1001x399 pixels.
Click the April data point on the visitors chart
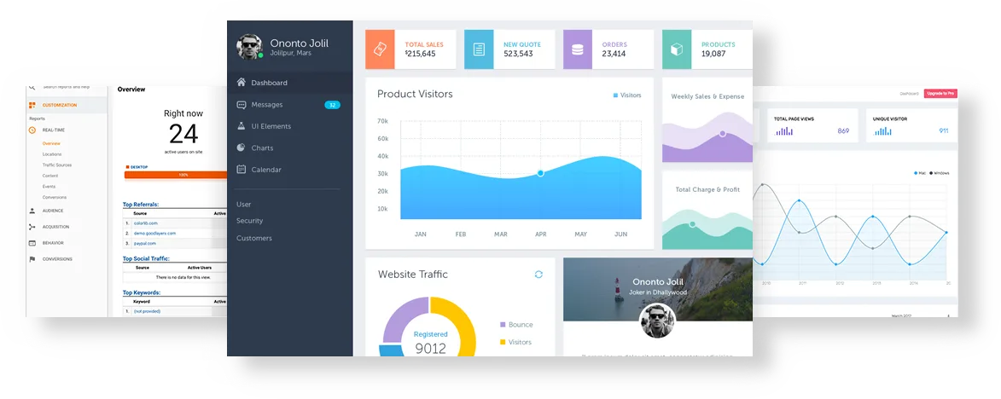(540, 173)
